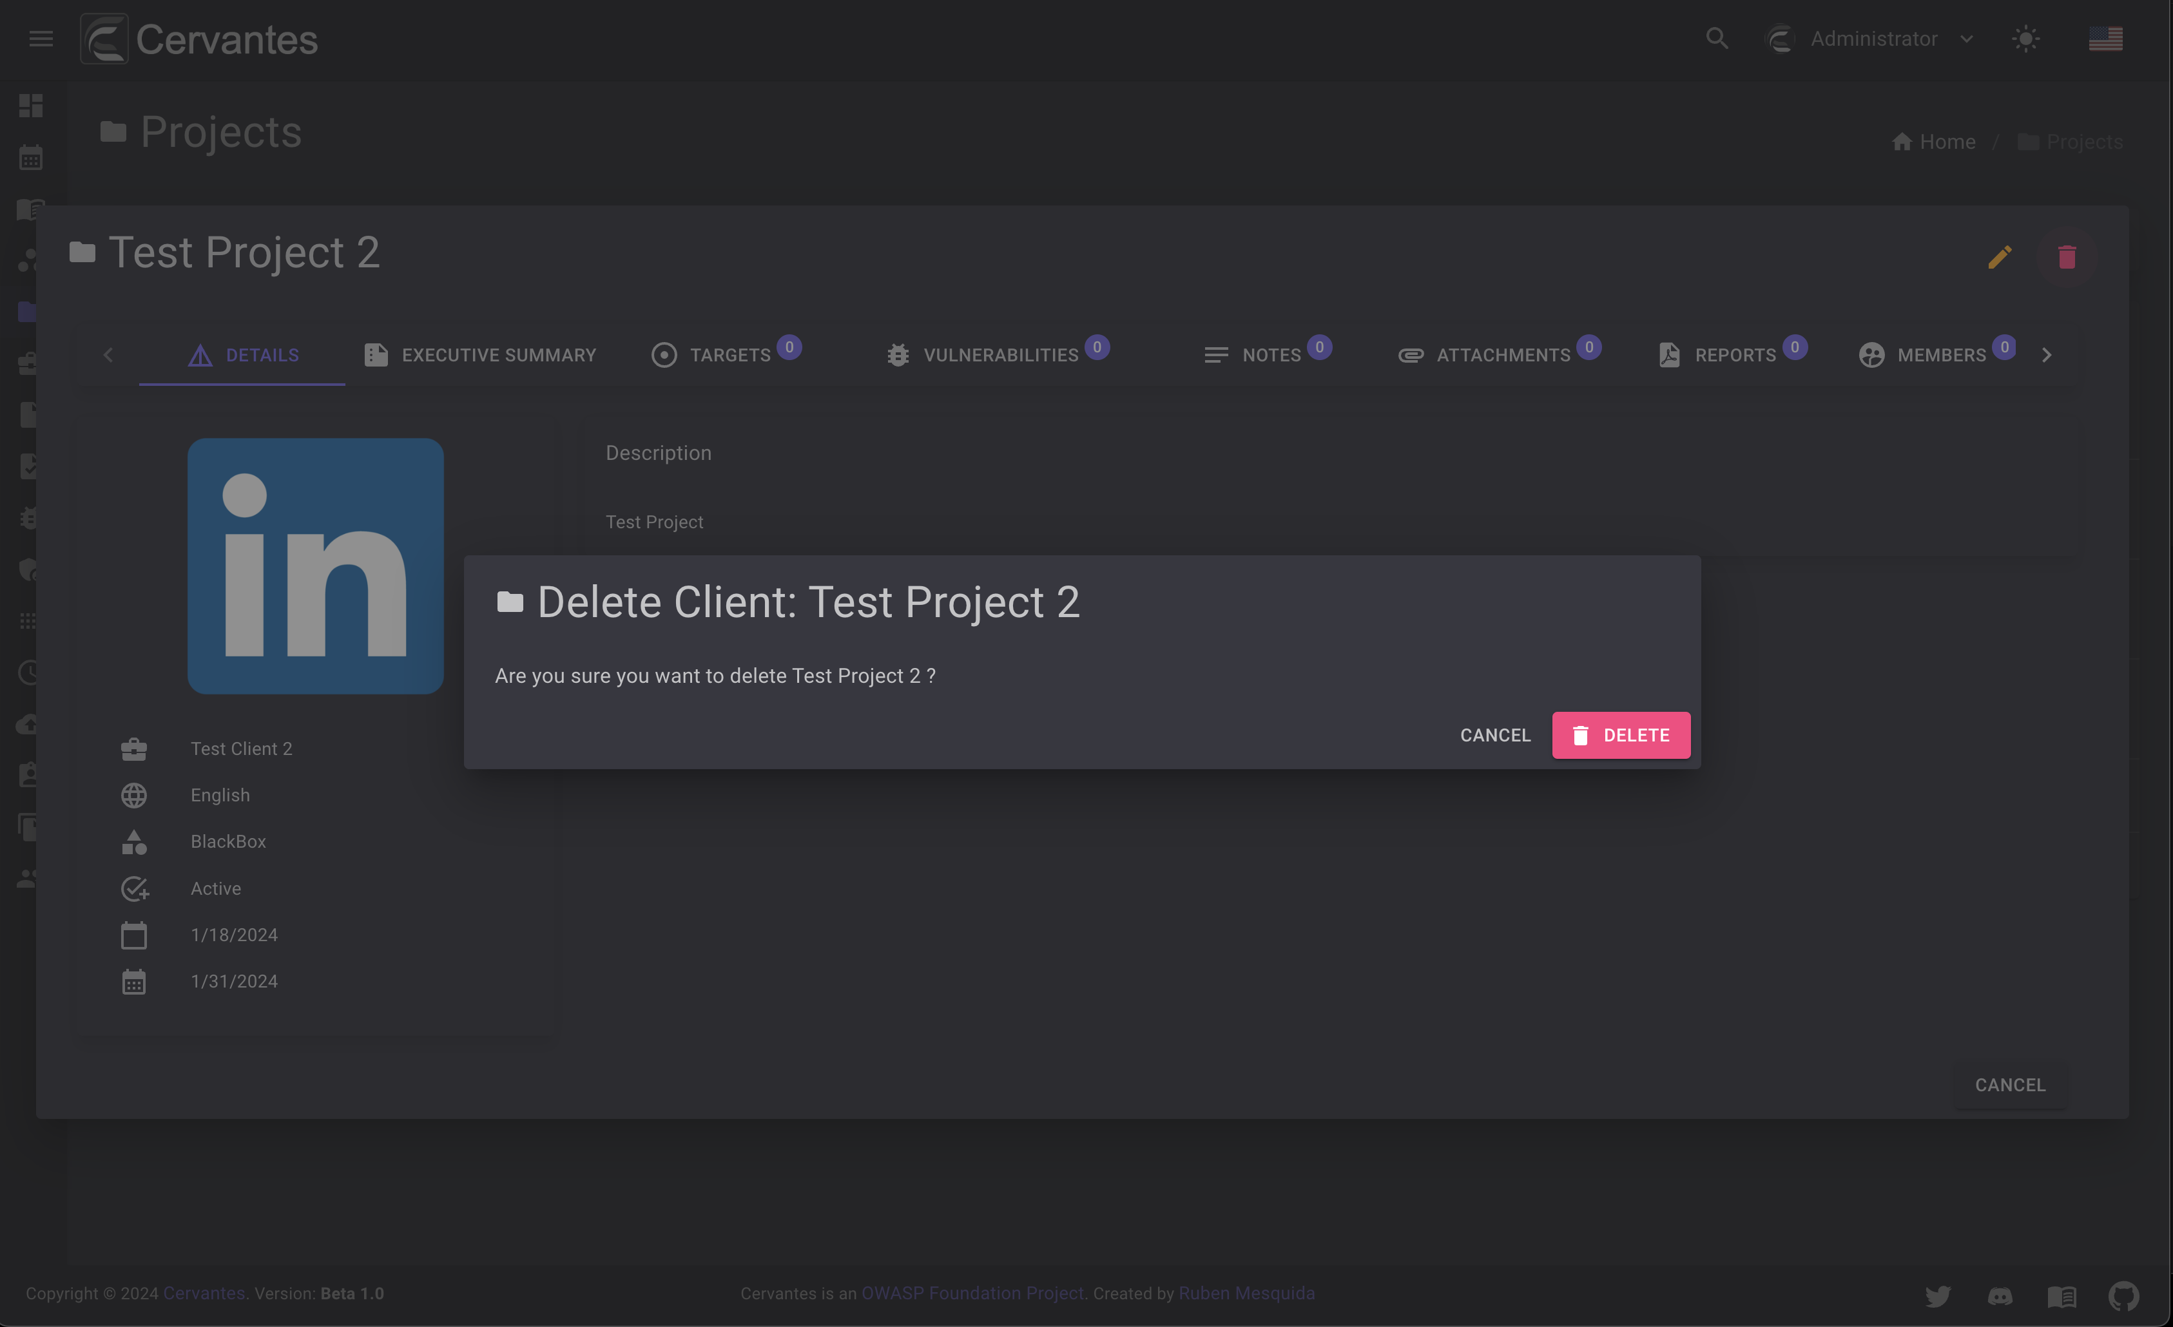Click the 1/18/2024 start date
Image resolution: width=2173 pixels, height=1327 pixels.
click(234, 935)
